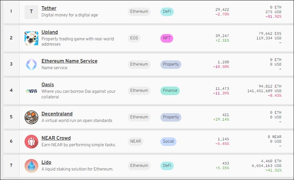Select the green Finance category tag

[170, 91]
